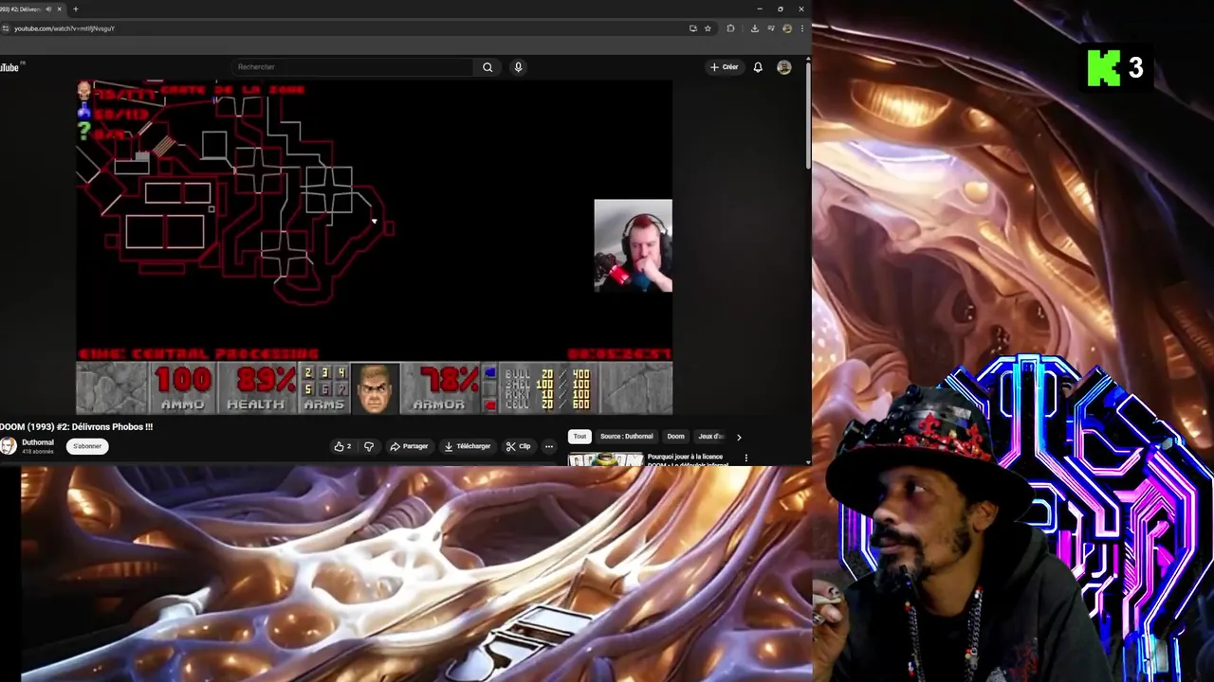Click the suggested video thumbnail
The height and width of the screenshot is (682, 1214).
pos(605,459)
